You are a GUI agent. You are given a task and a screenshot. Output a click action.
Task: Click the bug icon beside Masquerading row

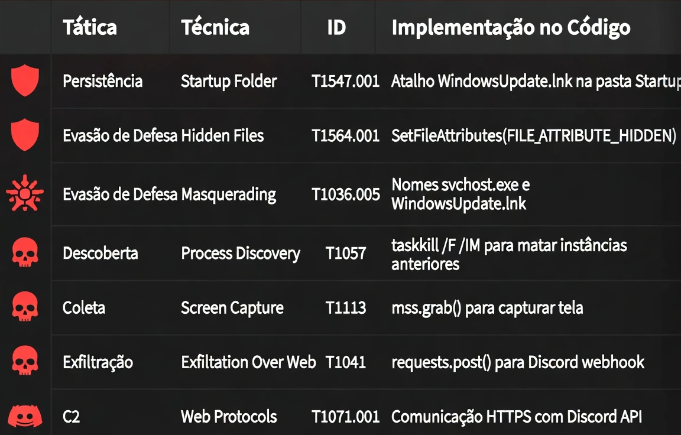tap(25, 194)
